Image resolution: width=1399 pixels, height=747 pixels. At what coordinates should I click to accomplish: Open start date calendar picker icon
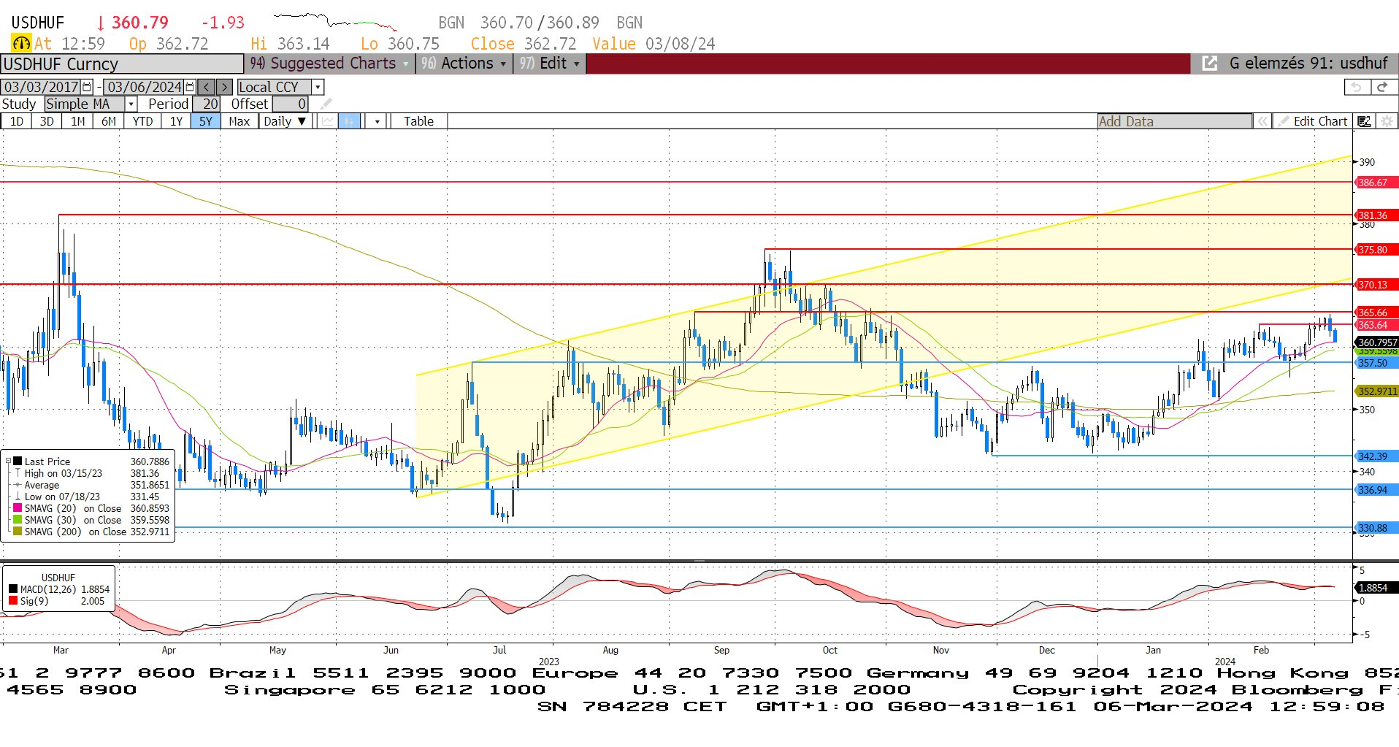click(x=87, y=87)
